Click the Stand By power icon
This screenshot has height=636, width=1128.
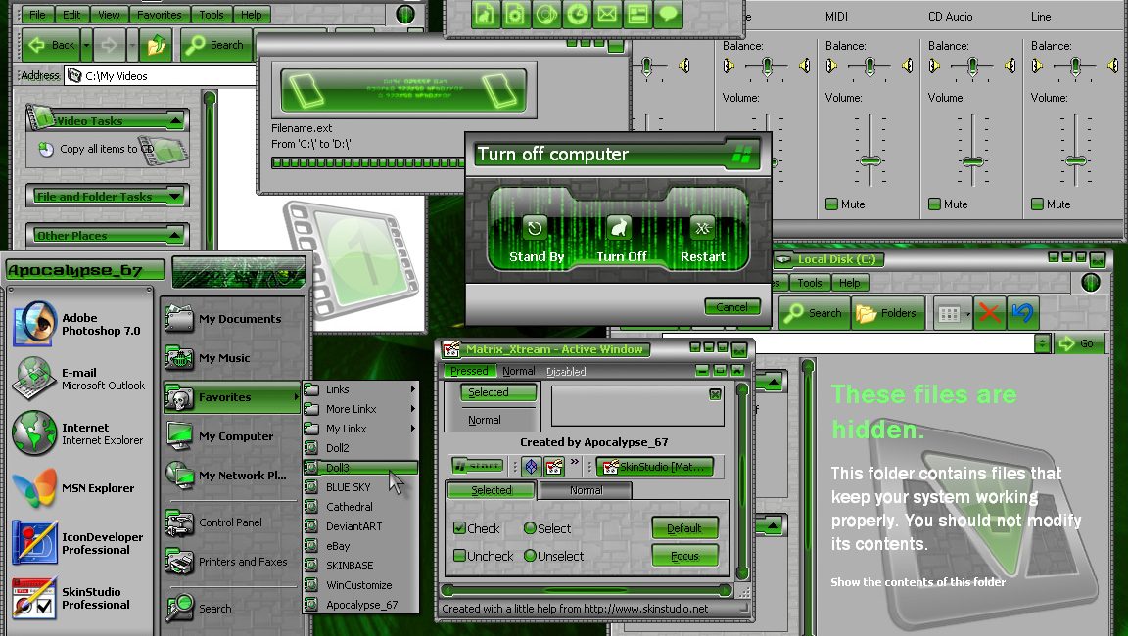535,228
